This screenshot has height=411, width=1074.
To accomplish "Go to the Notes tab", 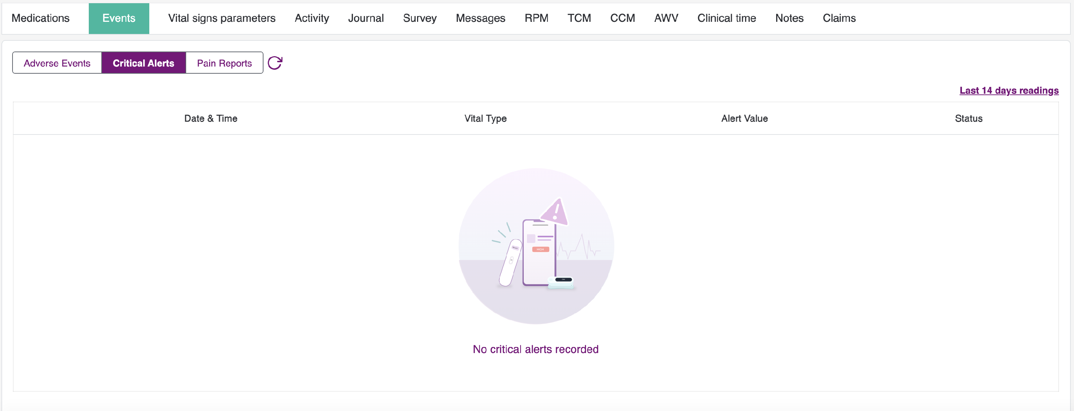I will [789, 18].
